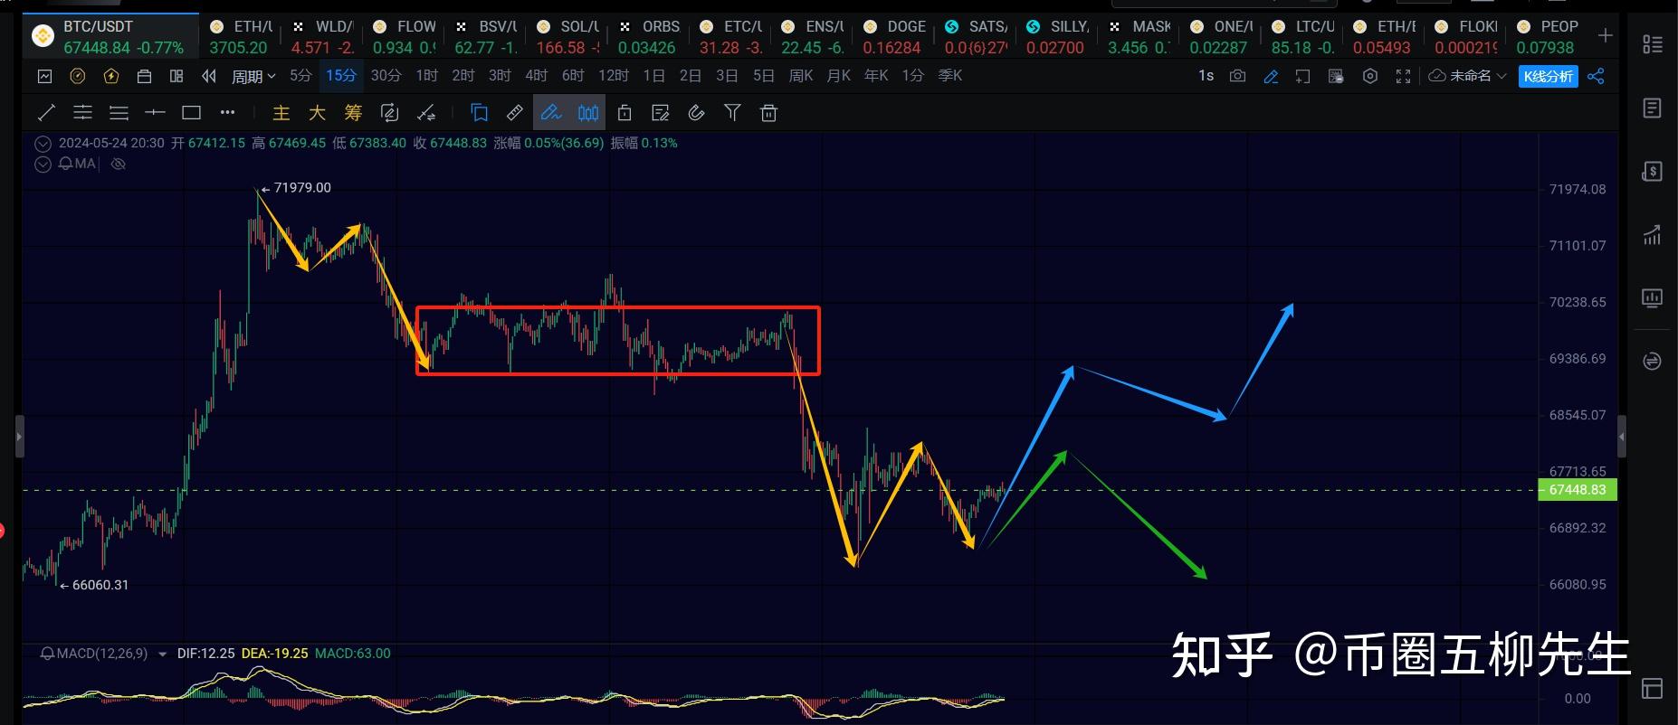1678x725 pixels.
Task: Click the current price label 67448.83
Action: (x=1577, y=490)
